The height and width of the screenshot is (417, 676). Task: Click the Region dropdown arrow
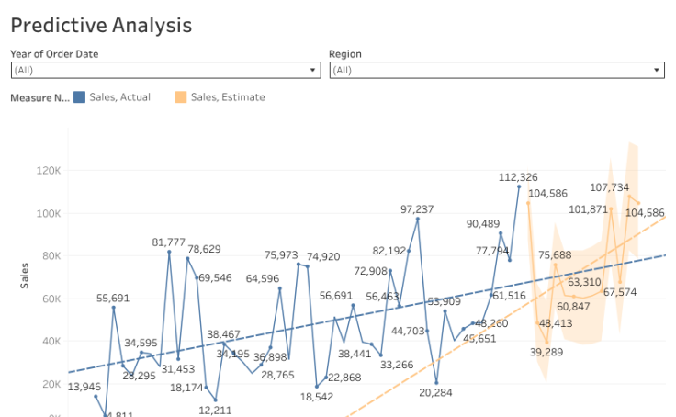point(657,70)
